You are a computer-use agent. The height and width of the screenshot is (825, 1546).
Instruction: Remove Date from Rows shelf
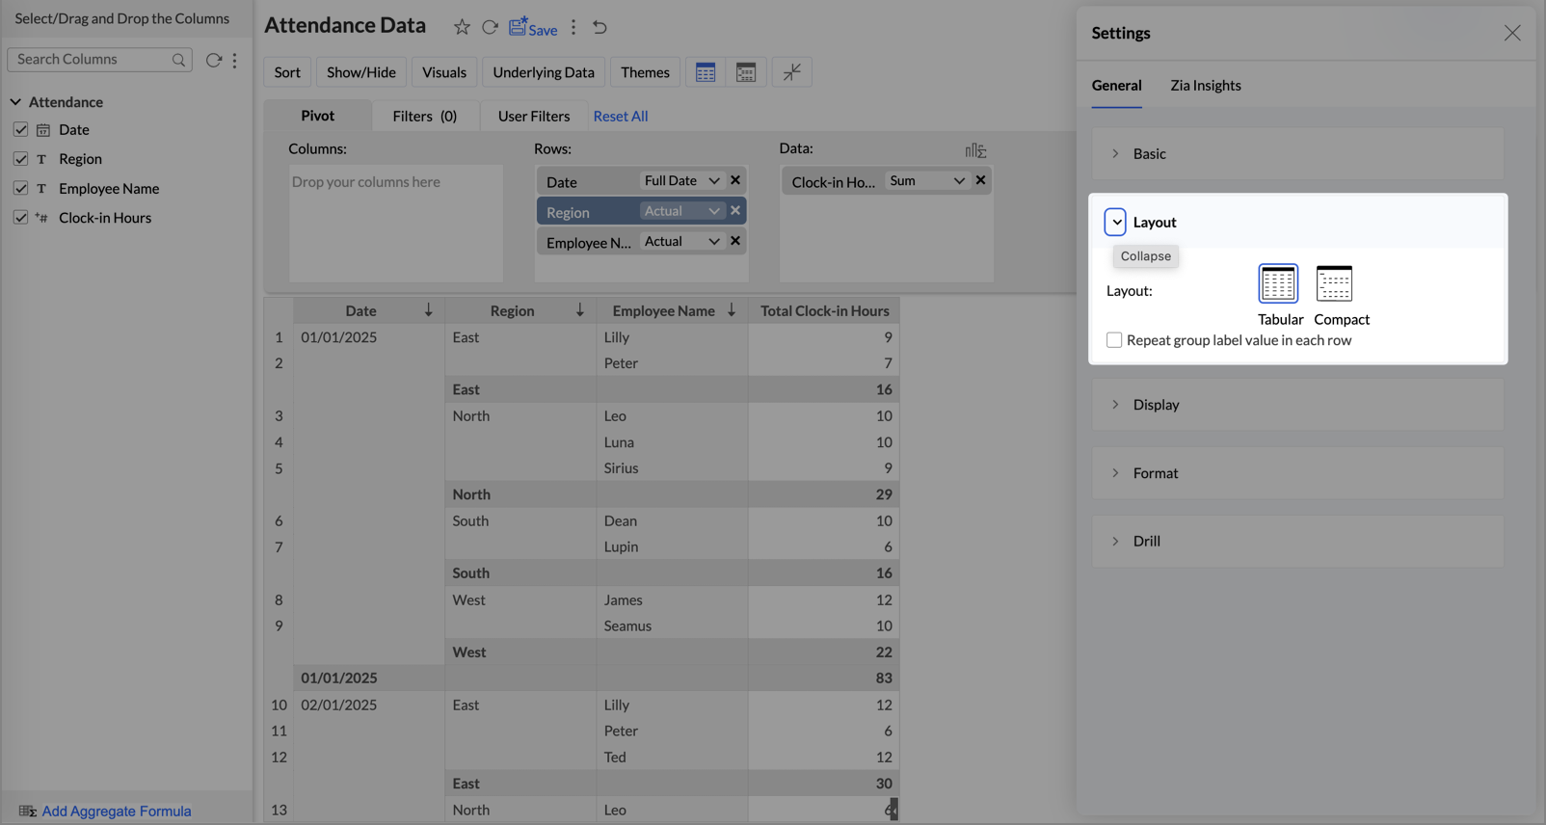pos(735,180)
